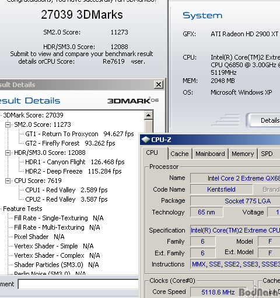Click the 2048 MB memory value
Viewport: 280px width, 298px height.
(x=223, y=81)
